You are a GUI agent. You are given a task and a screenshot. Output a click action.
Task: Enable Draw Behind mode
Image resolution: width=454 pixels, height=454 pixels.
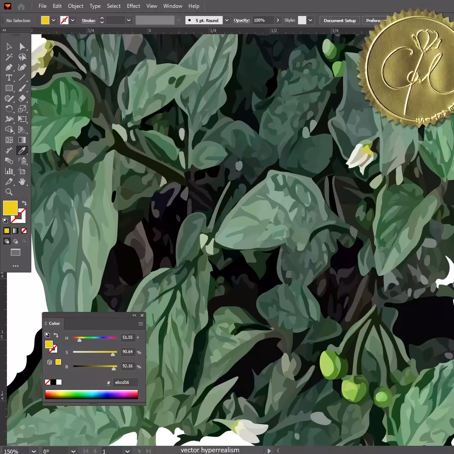[16, 241]
